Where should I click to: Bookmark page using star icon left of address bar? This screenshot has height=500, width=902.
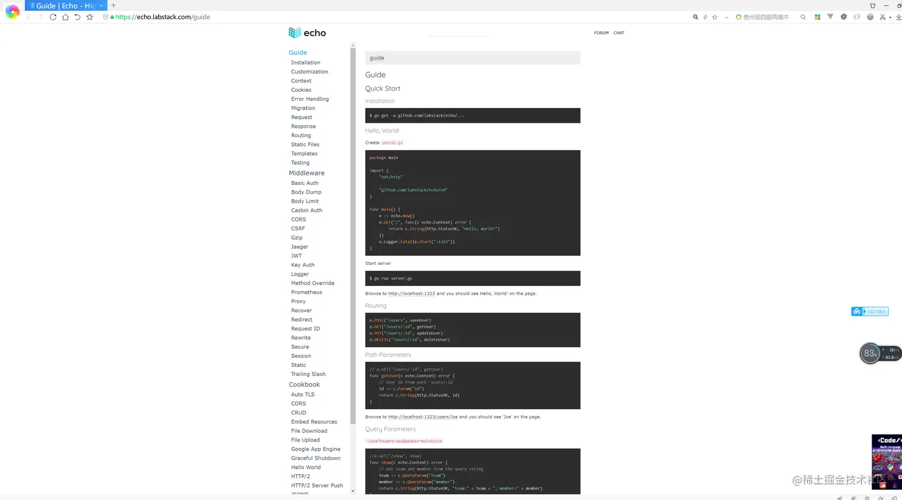pos(89,17)
